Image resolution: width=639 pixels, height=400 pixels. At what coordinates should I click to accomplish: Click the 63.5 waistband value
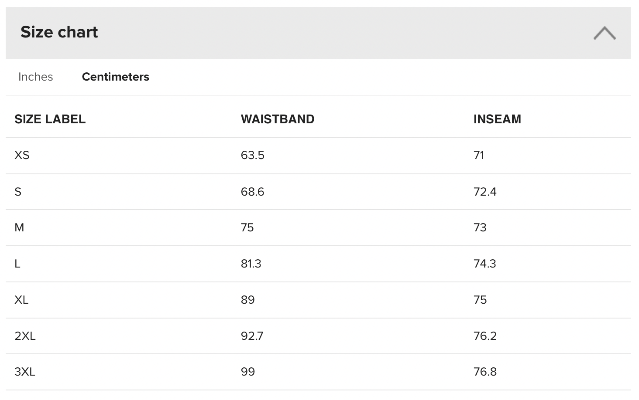point(253,155)
